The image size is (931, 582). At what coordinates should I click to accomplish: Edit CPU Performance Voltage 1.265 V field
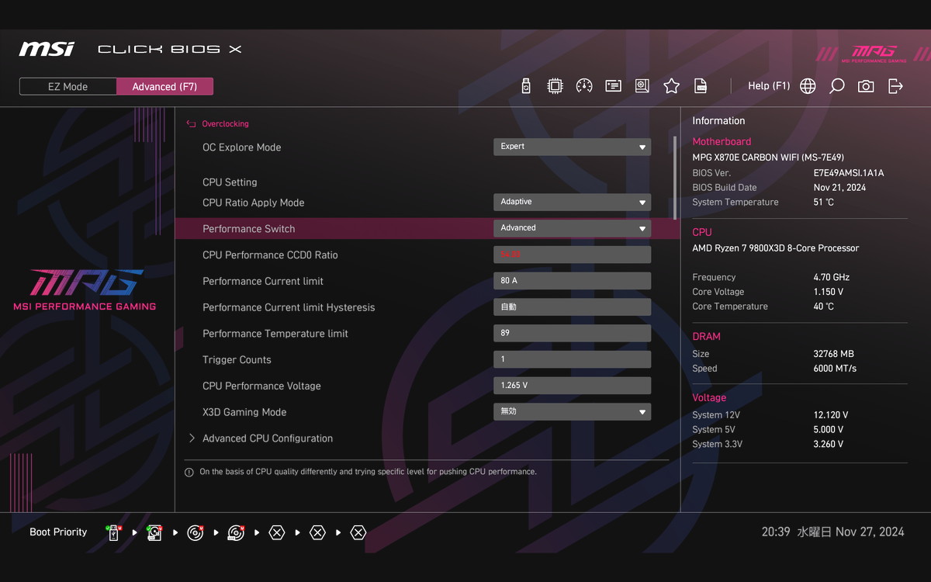click(572, 386)
